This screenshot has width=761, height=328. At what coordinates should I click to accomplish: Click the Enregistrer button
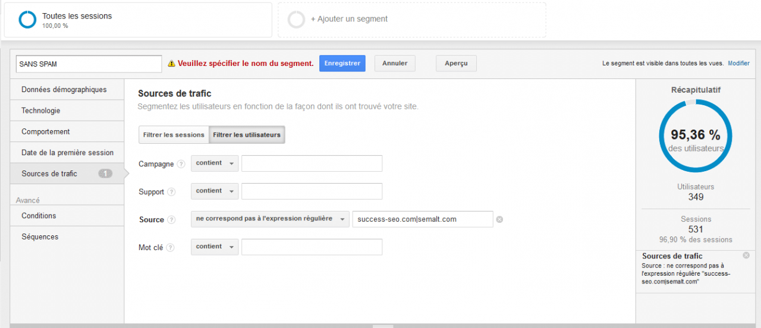342,64
